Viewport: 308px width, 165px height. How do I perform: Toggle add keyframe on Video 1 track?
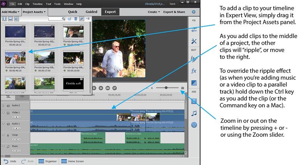[x=16, y=117]
